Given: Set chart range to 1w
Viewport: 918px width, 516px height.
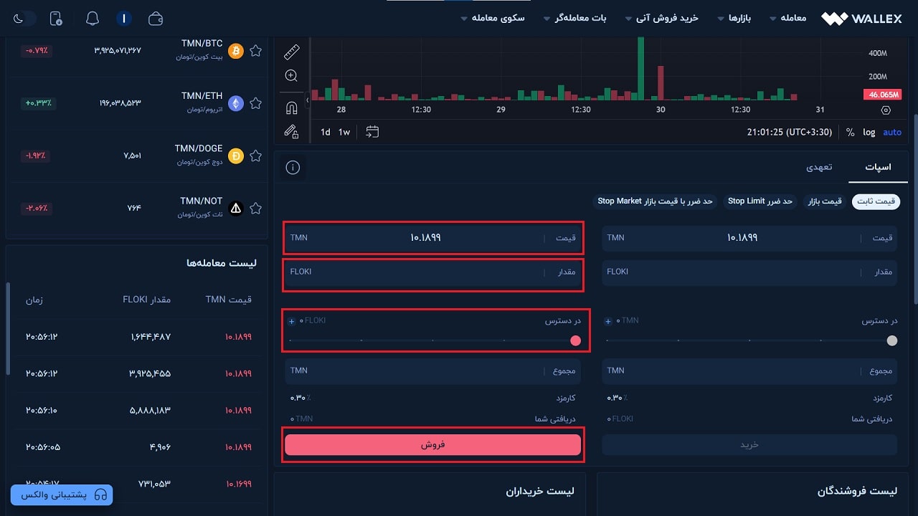Looking at the screenshot, I should [344, 132].
